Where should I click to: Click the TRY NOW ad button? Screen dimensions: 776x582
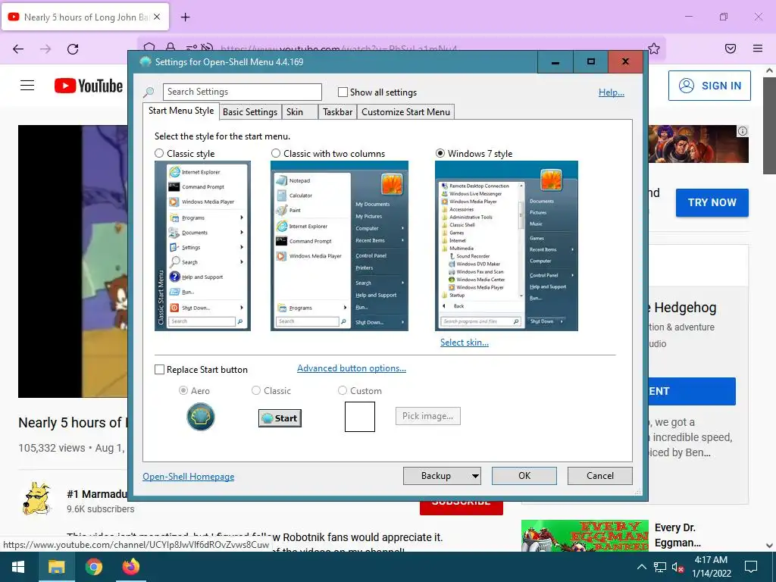pos(712,202)
